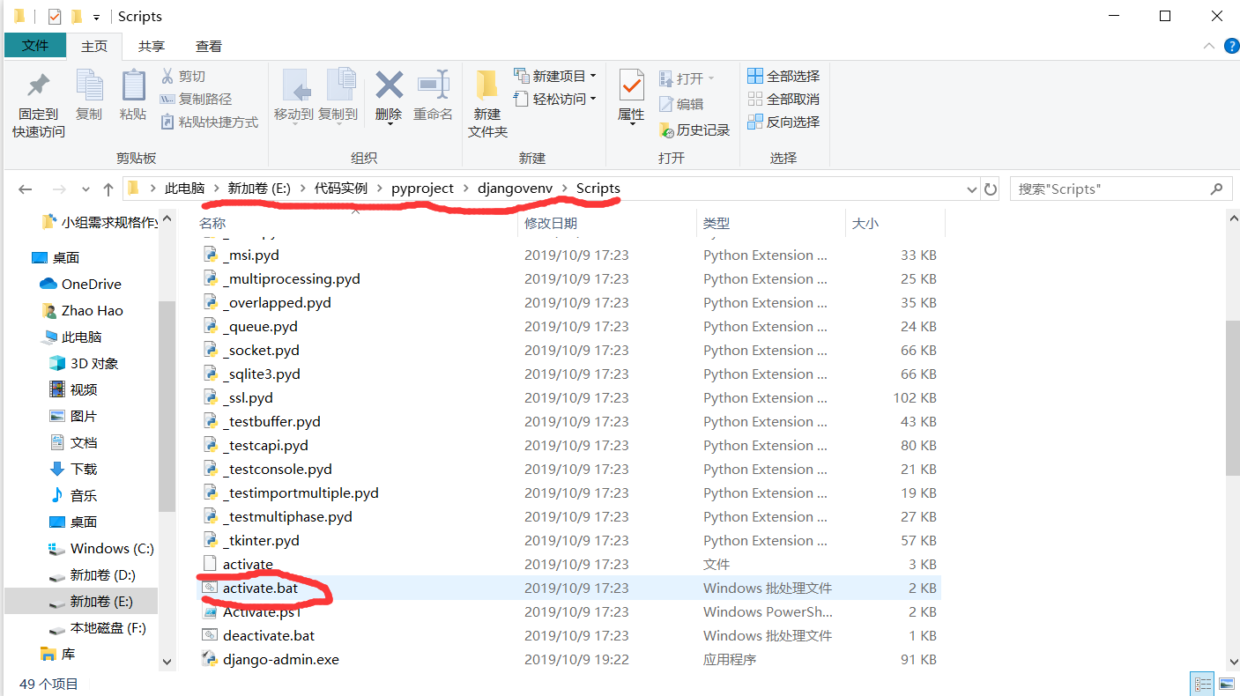Switch to the 查看 view tab
1240x696 pixels.
click(209, 47)
